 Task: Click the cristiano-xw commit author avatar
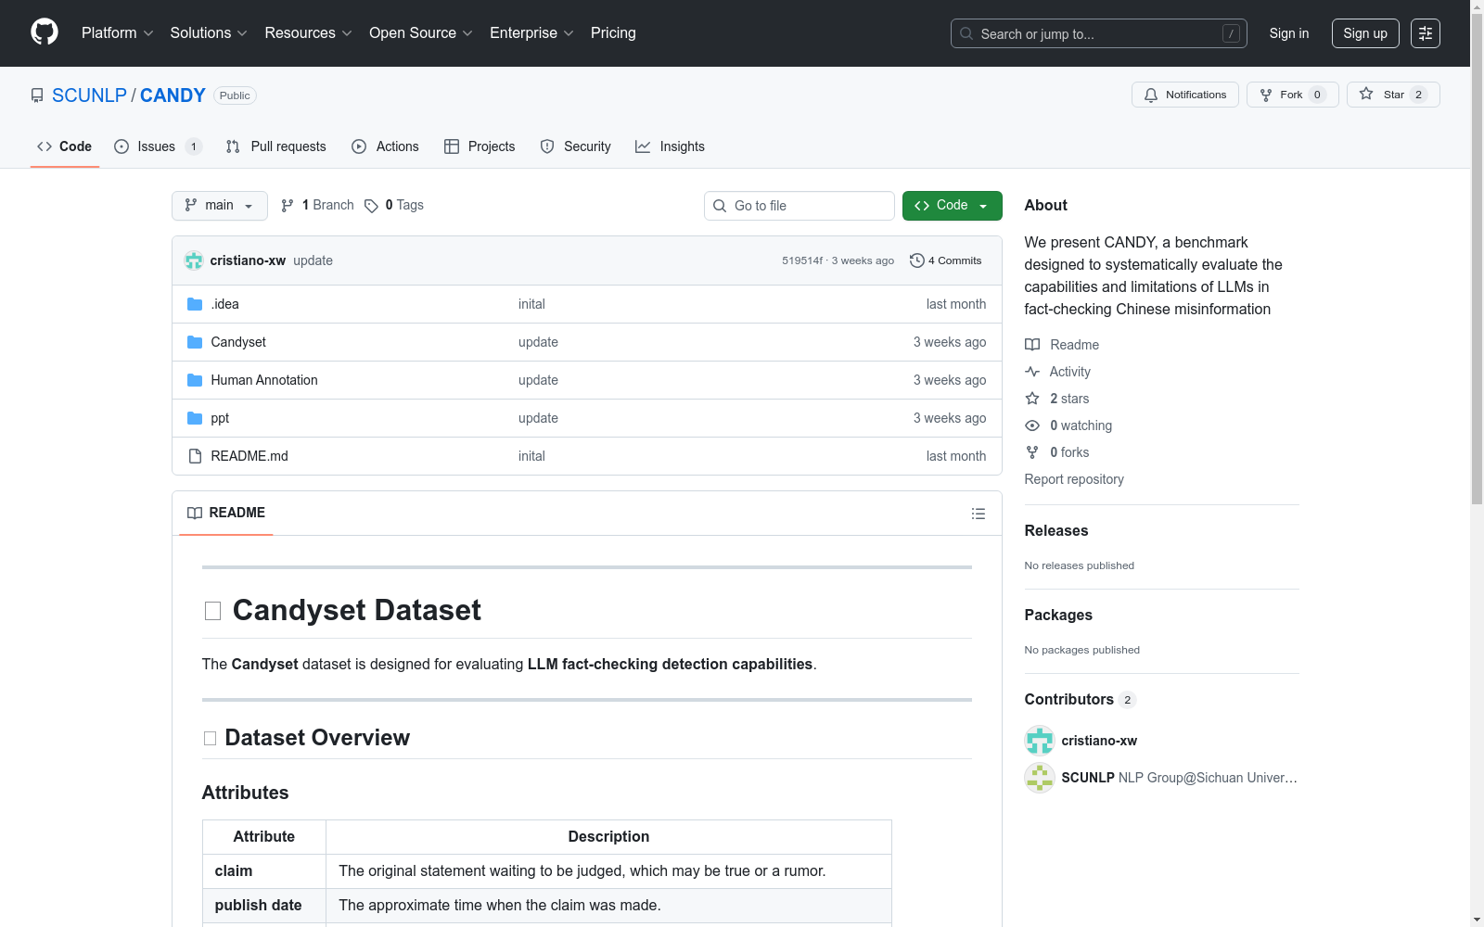point(194,260)
